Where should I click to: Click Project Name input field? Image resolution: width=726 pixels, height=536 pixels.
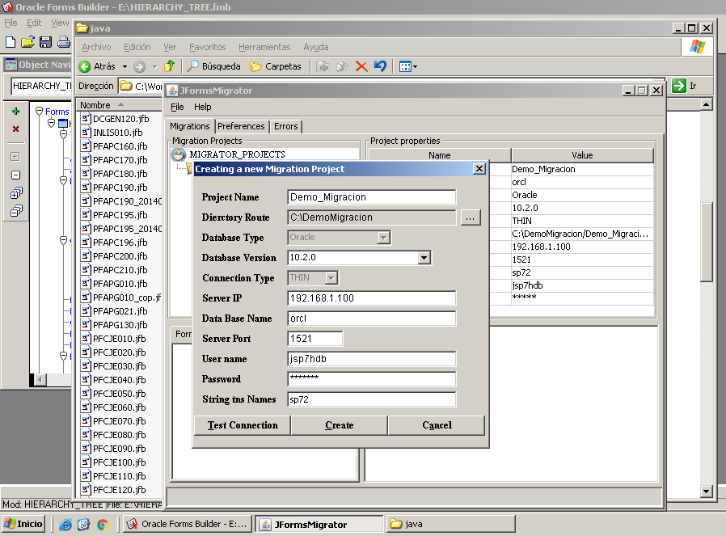pyautogui.click(x=372, y=197)
